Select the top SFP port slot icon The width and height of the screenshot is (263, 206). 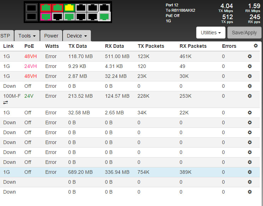click(x=31, y=7)
